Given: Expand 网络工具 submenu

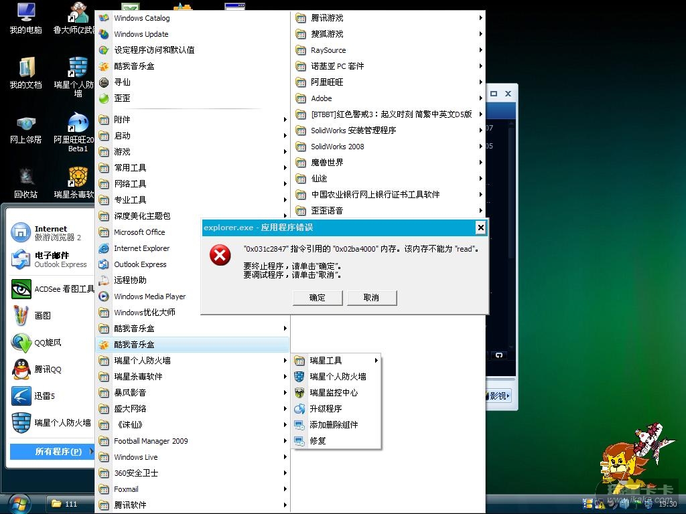Looking at the screenshot, I should pyautogui.click(x=192, y=184).
